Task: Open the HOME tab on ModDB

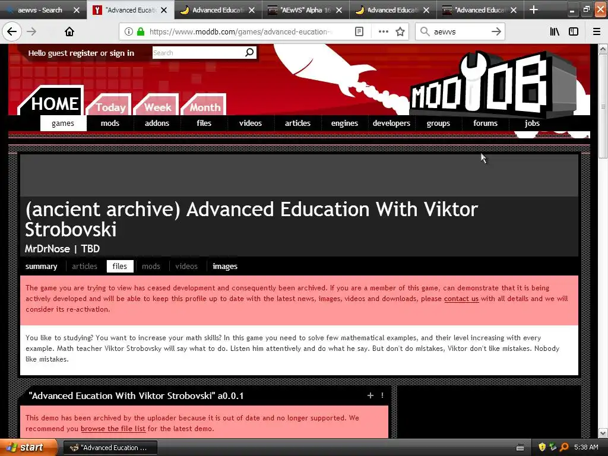Action: click(55, 103)
